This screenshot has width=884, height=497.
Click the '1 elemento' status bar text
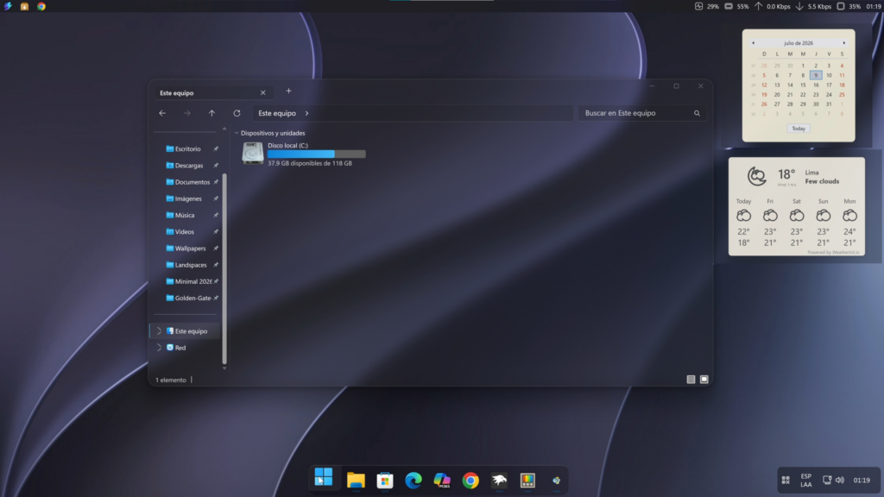171,380
